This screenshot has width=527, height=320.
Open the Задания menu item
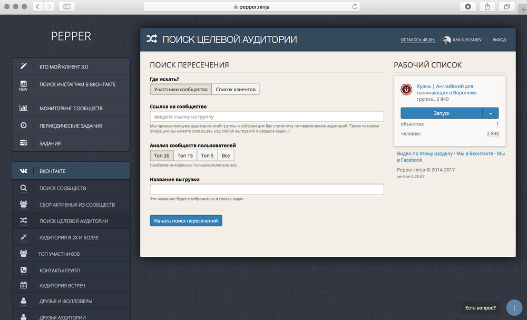pyautogui.click(x=71, y=143)
